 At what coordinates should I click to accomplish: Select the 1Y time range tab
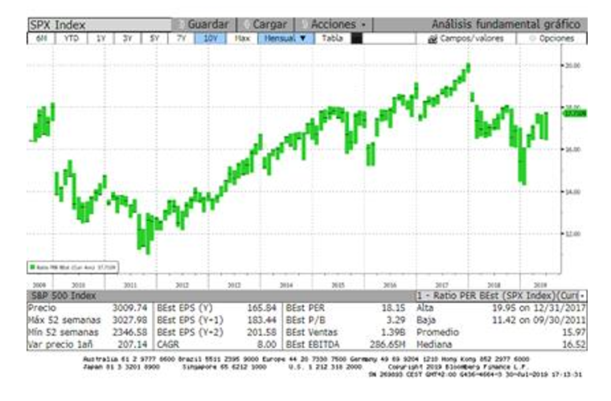(x=101, y=39)
